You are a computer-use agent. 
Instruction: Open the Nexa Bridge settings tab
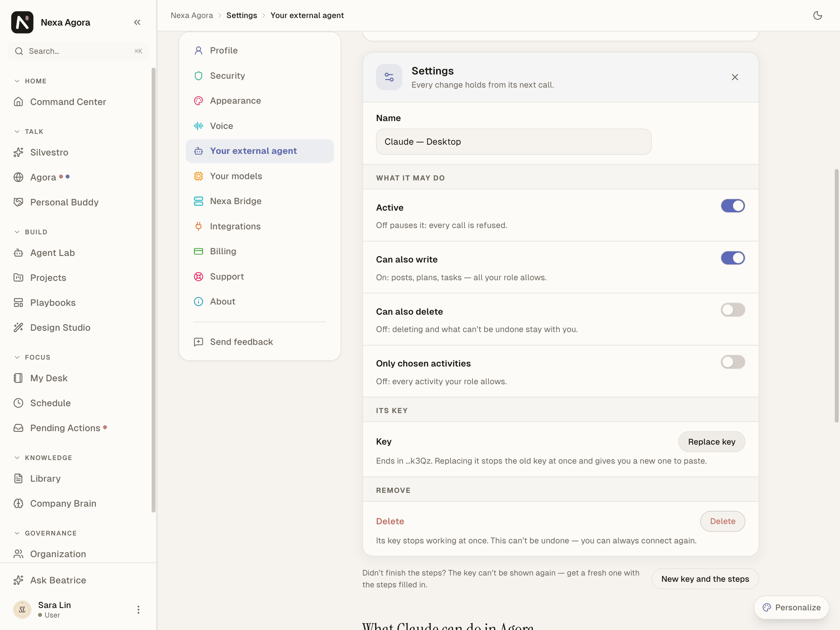pyautogui.click(x=260, y=201)
